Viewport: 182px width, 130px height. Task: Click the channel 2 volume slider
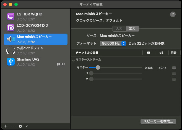click(116, 79)
